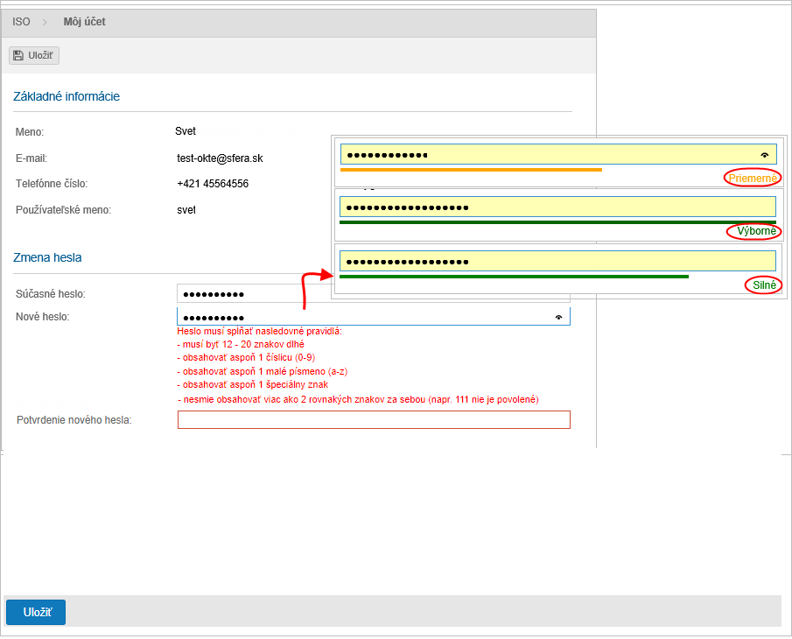Click the example password field rated Silné

click(x=557, y=261)
